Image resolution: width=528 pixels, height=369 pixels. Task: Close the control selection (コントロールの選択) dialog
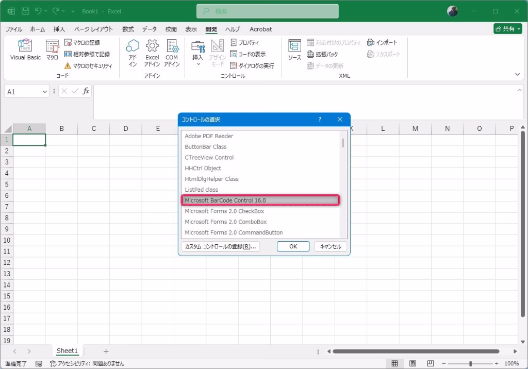point(340,120)
